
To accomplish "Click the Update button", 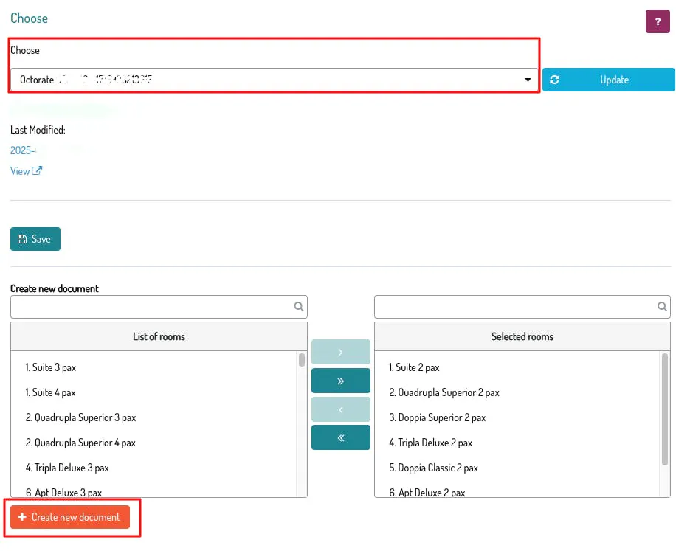I will [608, 80].
